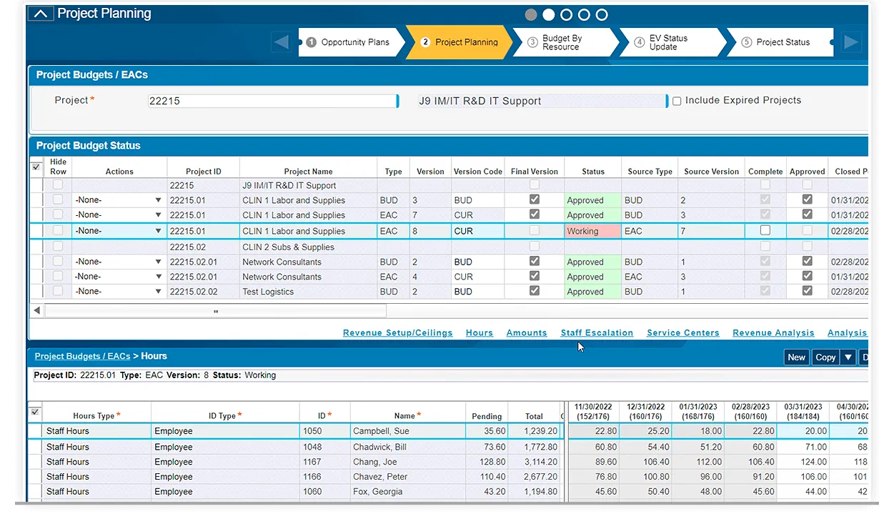Viewport: 894px width, 519px height.
Task: Enable Include Expired Projects checkbox
Action: (x=677, y=102)
